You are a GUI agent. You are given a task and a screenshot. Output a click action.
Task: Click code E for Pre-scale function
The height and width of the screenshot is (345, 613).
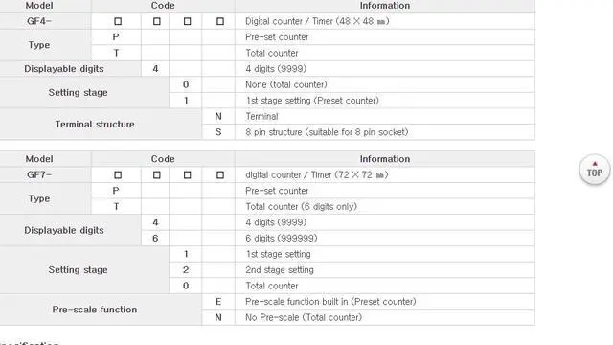point(218,302)
